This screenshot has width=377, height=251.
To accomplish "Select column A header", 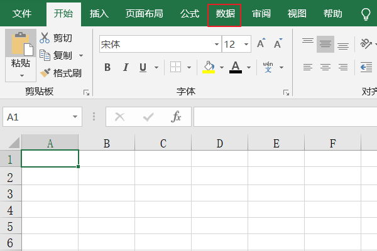I will click(x=50, y=144).
